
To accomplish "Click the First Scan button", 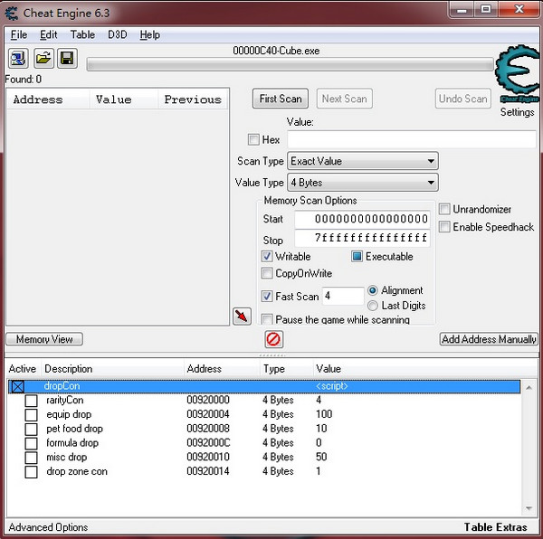I will [281, 99].
